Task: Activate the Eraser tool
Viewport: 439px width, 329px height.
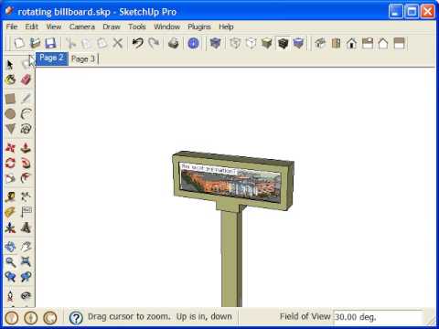Action: click(x=27, y=80)
